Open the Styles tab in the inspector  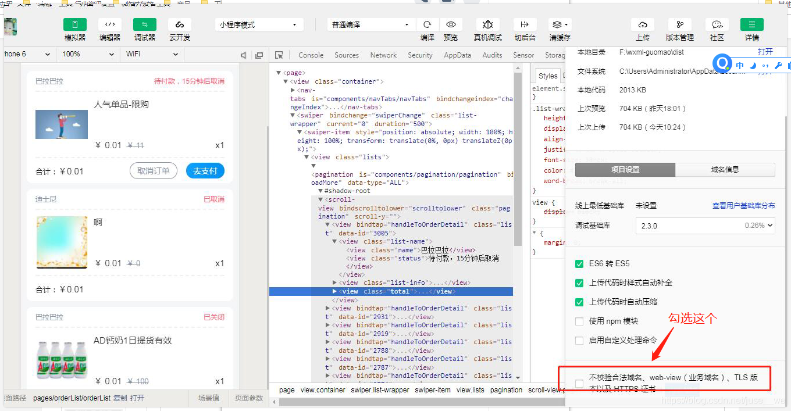point(548,76)
